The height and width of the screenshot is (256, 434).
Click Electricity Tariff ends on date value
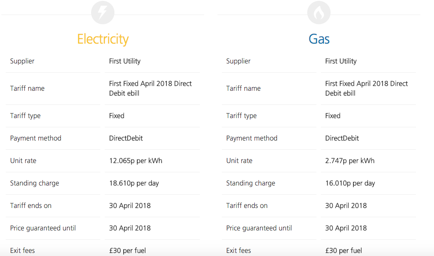point(130,206)
